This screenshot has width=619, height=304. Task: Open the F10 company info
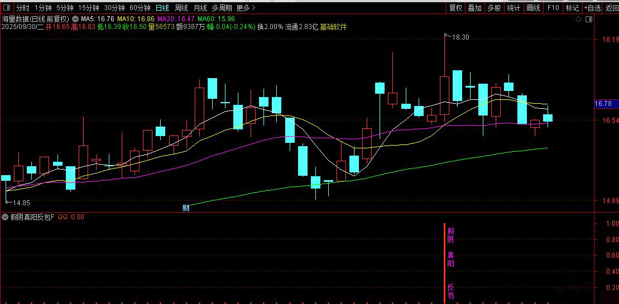pyautogui.click(x=553, y=8)
